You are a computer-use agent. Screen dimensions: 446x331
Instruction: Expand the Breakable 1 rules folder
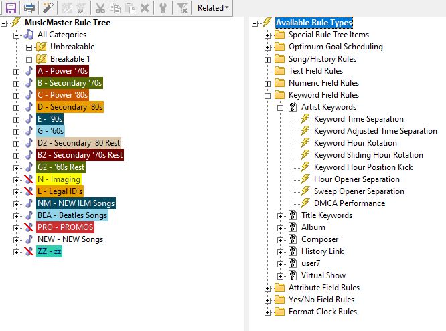pyautogui.click(x=29, y=60)
